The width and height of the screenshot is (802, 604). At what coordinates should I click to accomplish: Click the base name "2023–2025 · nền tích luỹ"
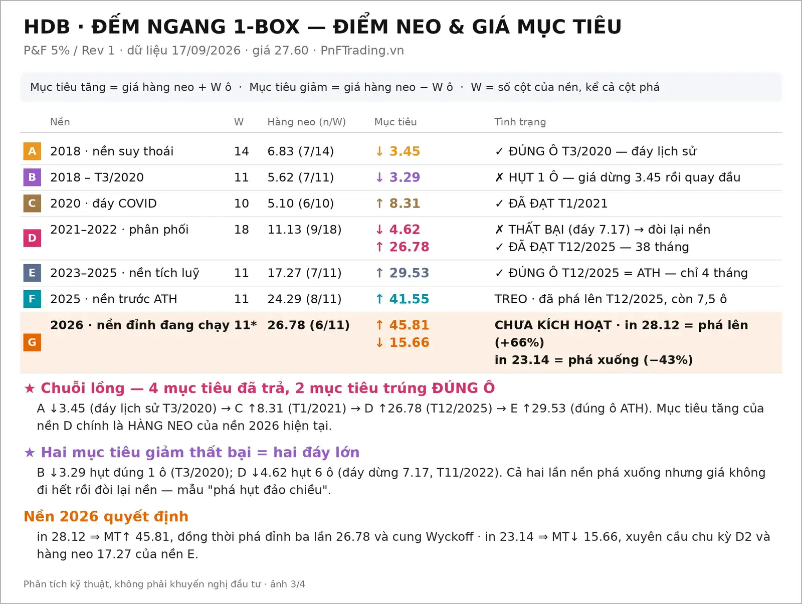125,273
